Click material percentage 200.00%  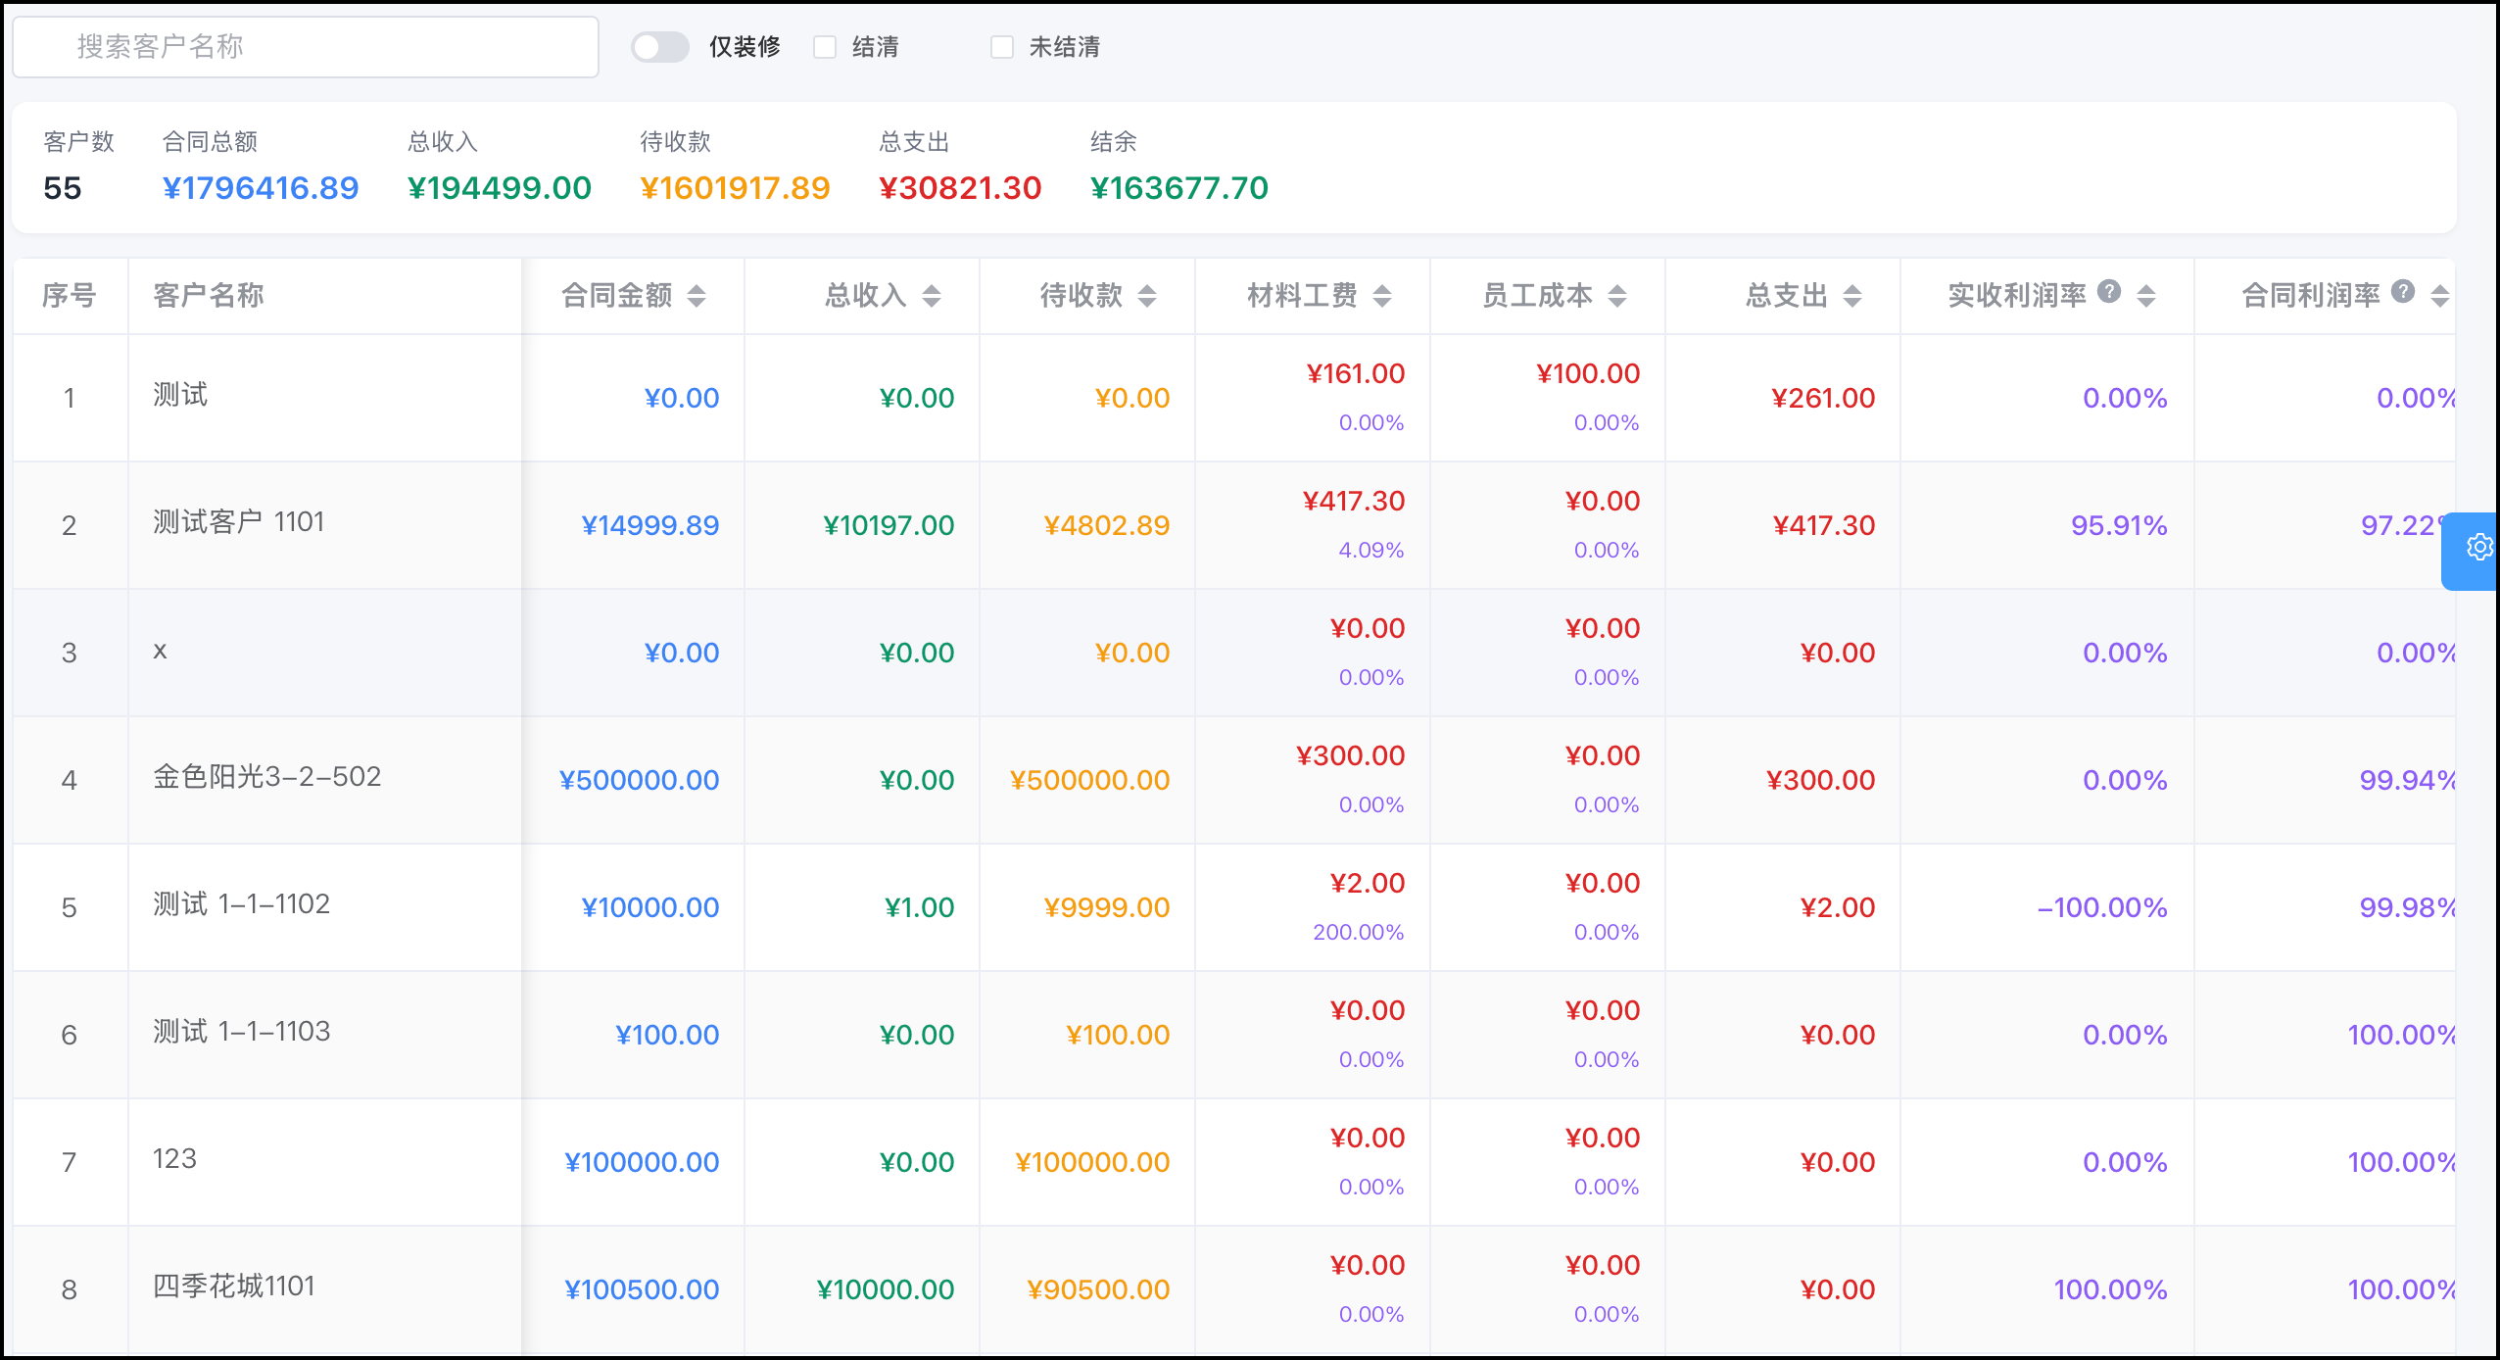click(1359, 933)
